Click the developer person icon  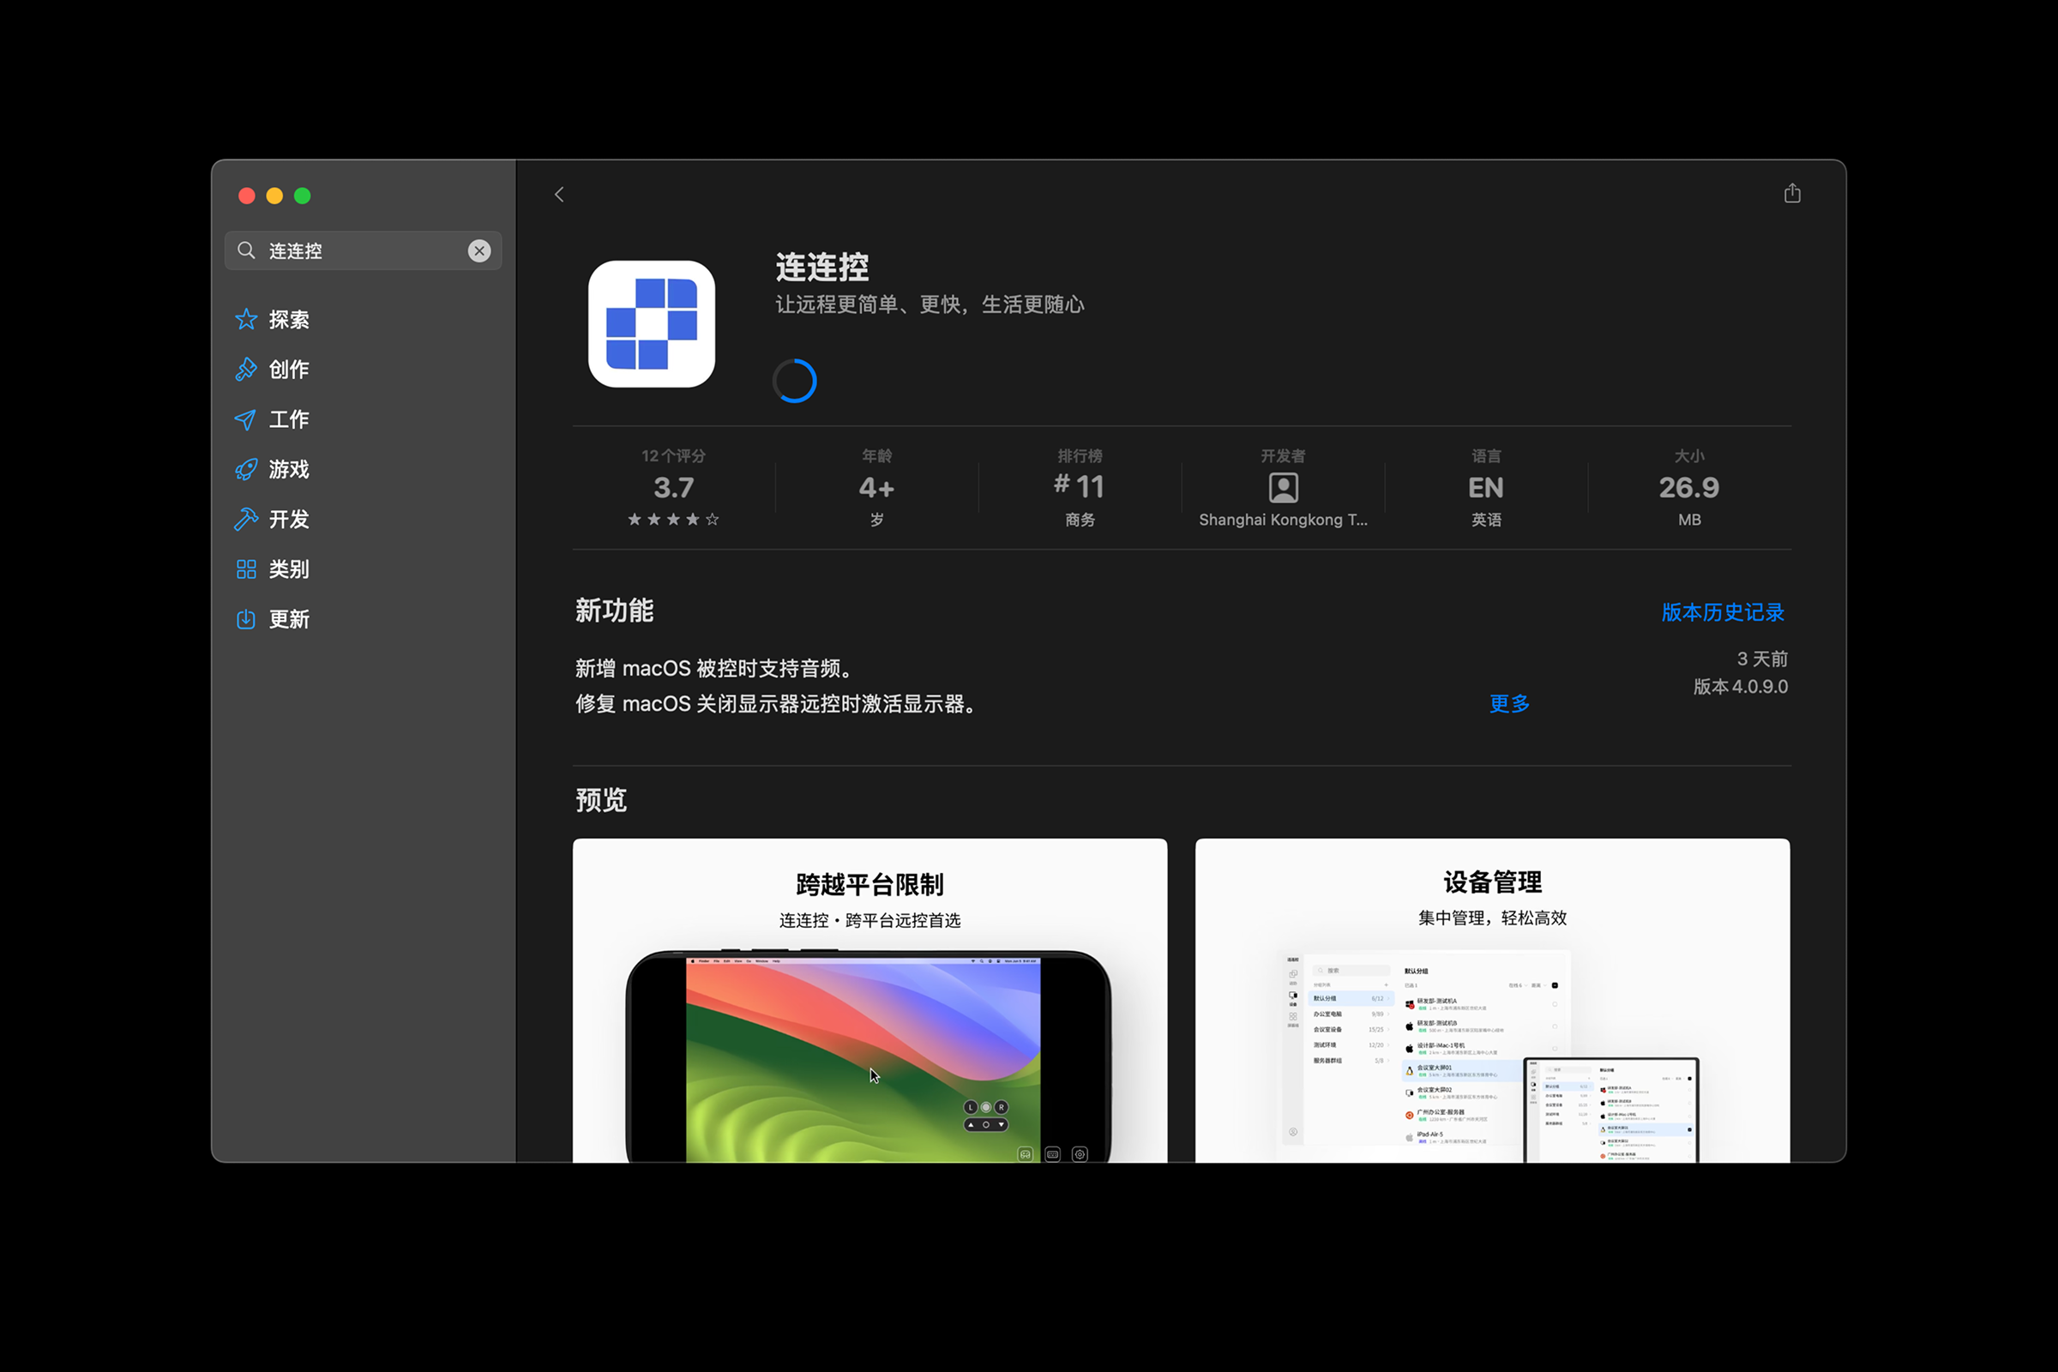tap(1283, 487)
